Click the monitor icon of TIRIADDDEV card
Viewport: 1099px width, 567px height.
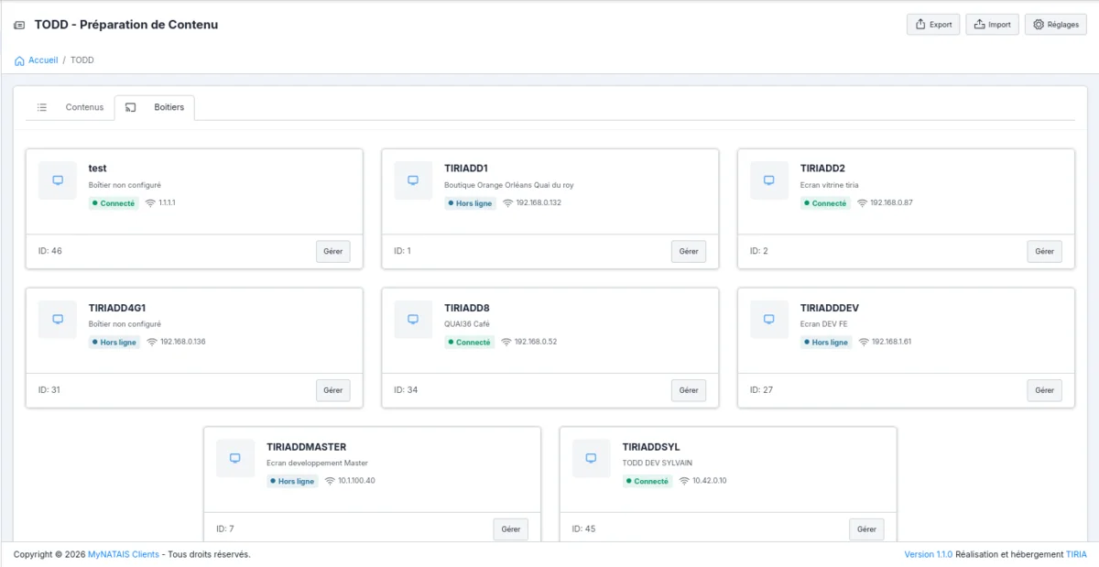[x=769, y=320]
